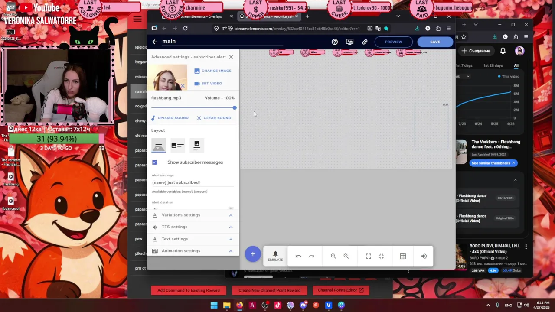This screenshot has height=312, width=555.
Task: Click UPLOAD SOUND
Action: click(x=170, y=118)
